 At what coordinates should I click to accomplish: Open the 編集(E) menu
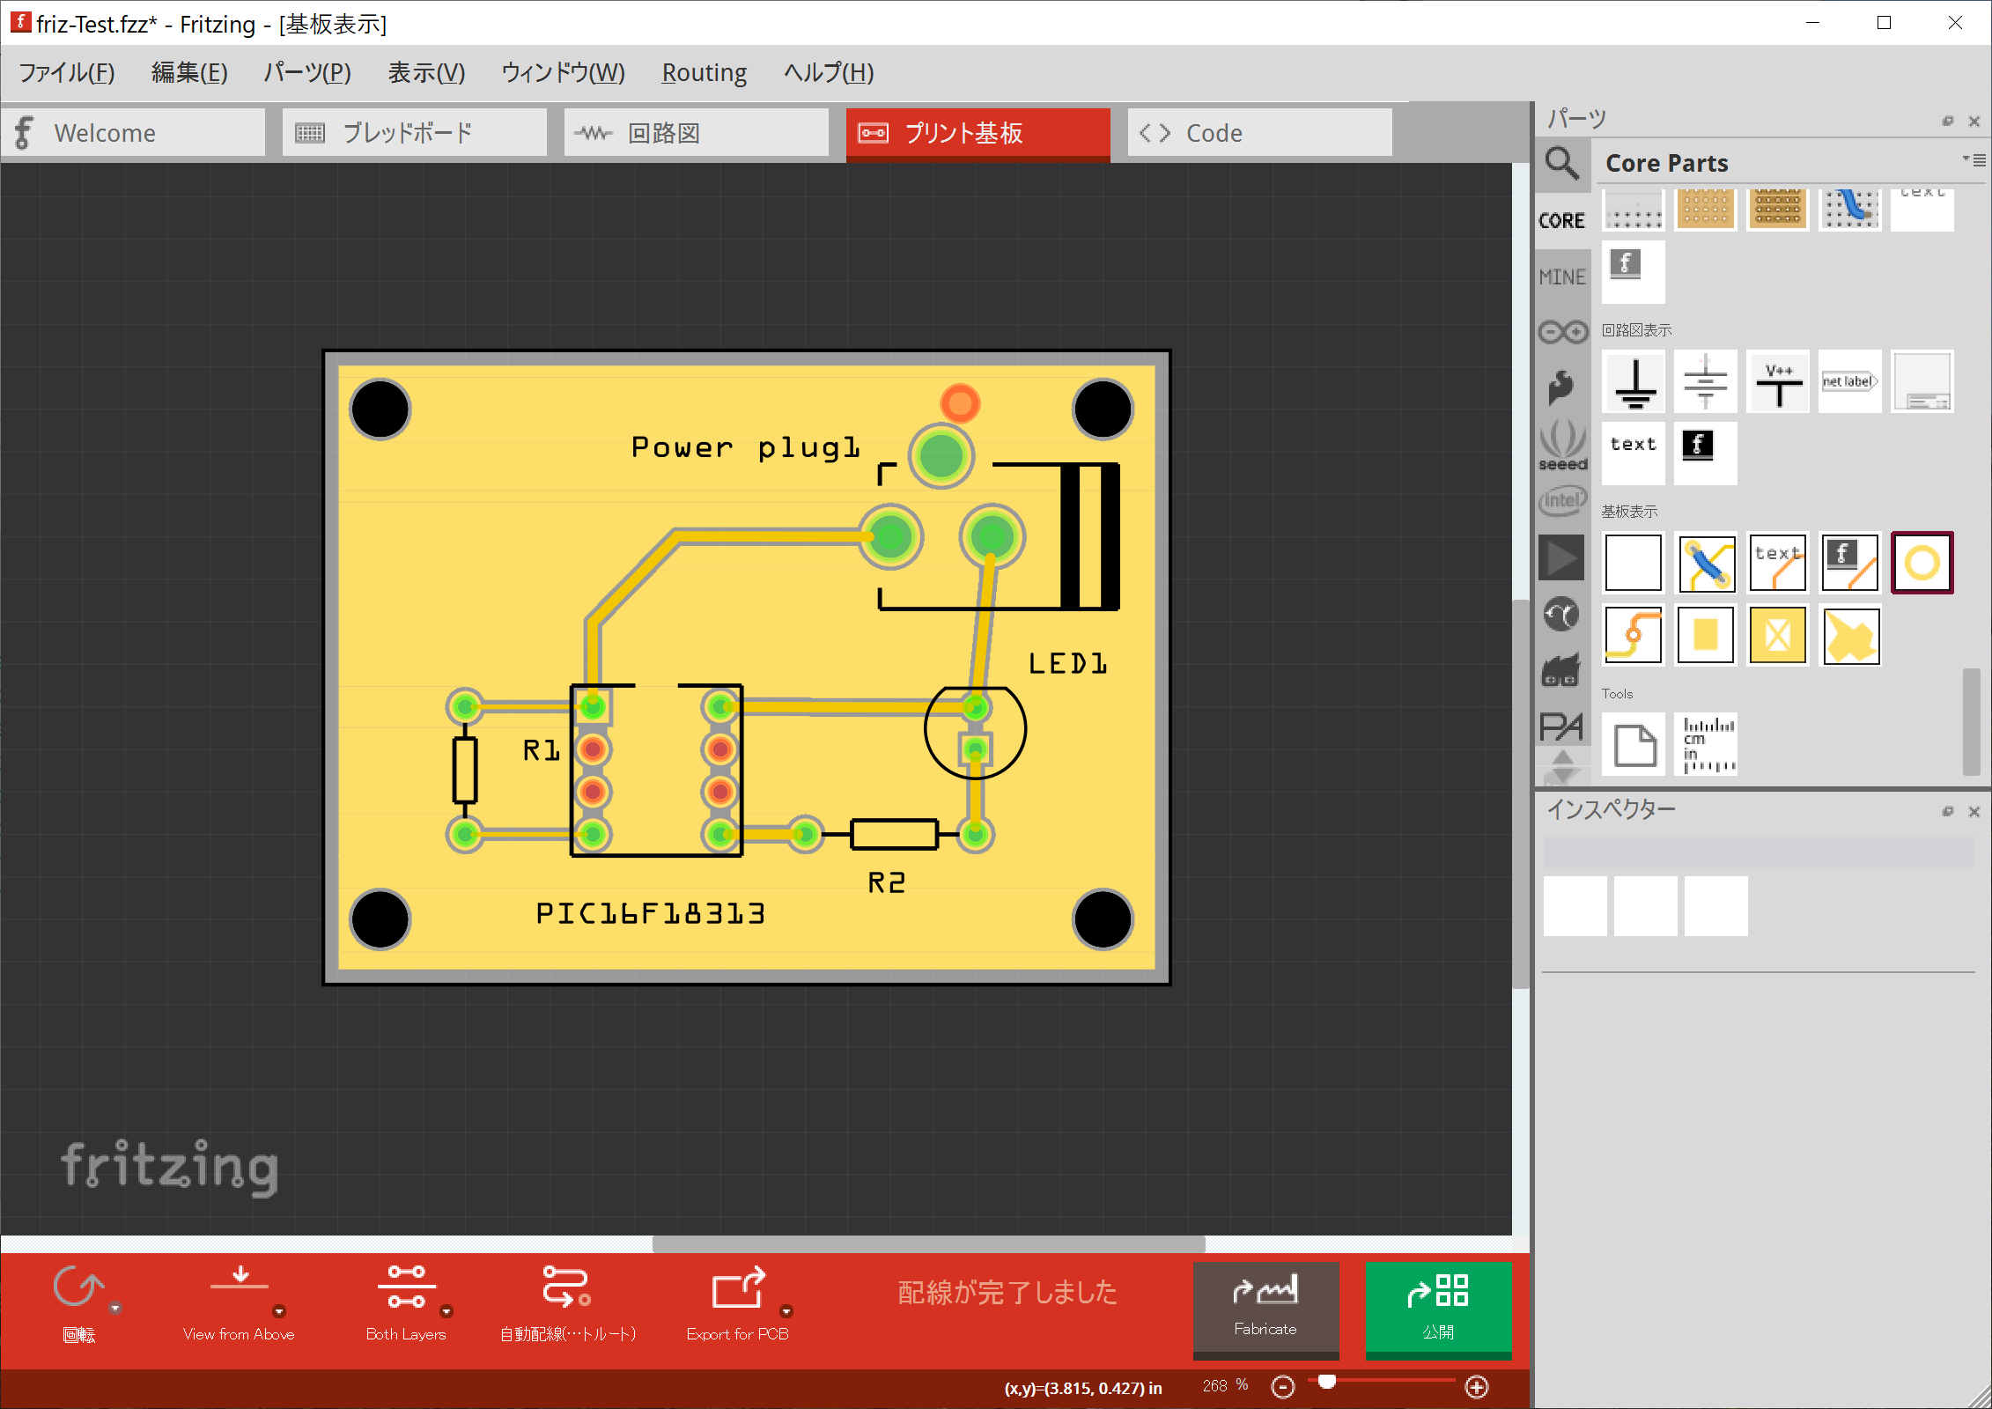click(189, 72)
